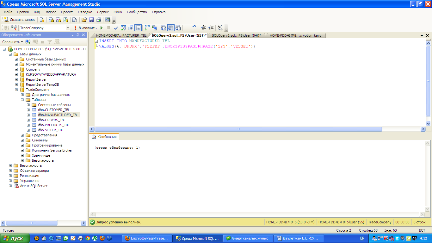Image resolution: width=432 pixels, height=243 pixels.
Task: Expand the dbo.CUSTOMER_TBL table
Action: pyautogui.click(x=28, y=110)
